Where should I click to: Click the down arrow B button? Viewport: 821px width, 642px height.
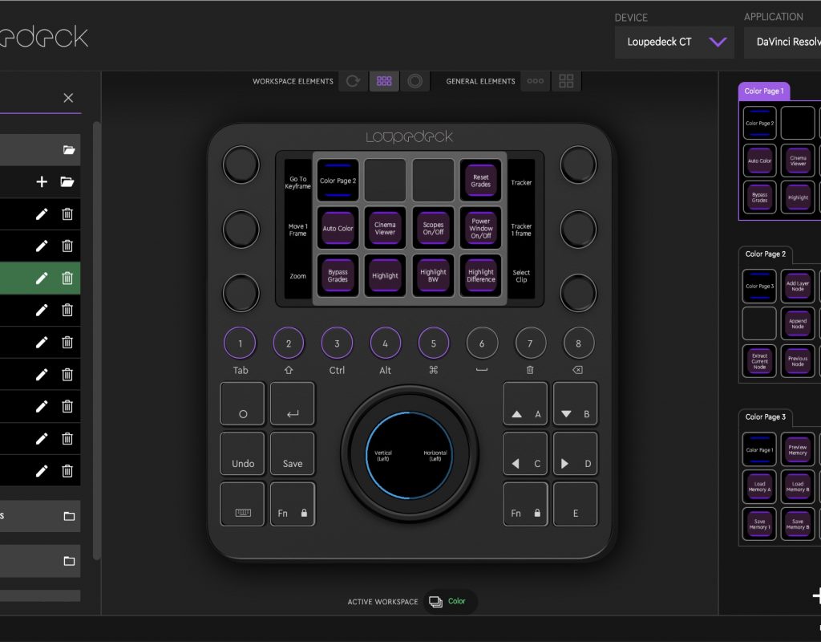576,404
